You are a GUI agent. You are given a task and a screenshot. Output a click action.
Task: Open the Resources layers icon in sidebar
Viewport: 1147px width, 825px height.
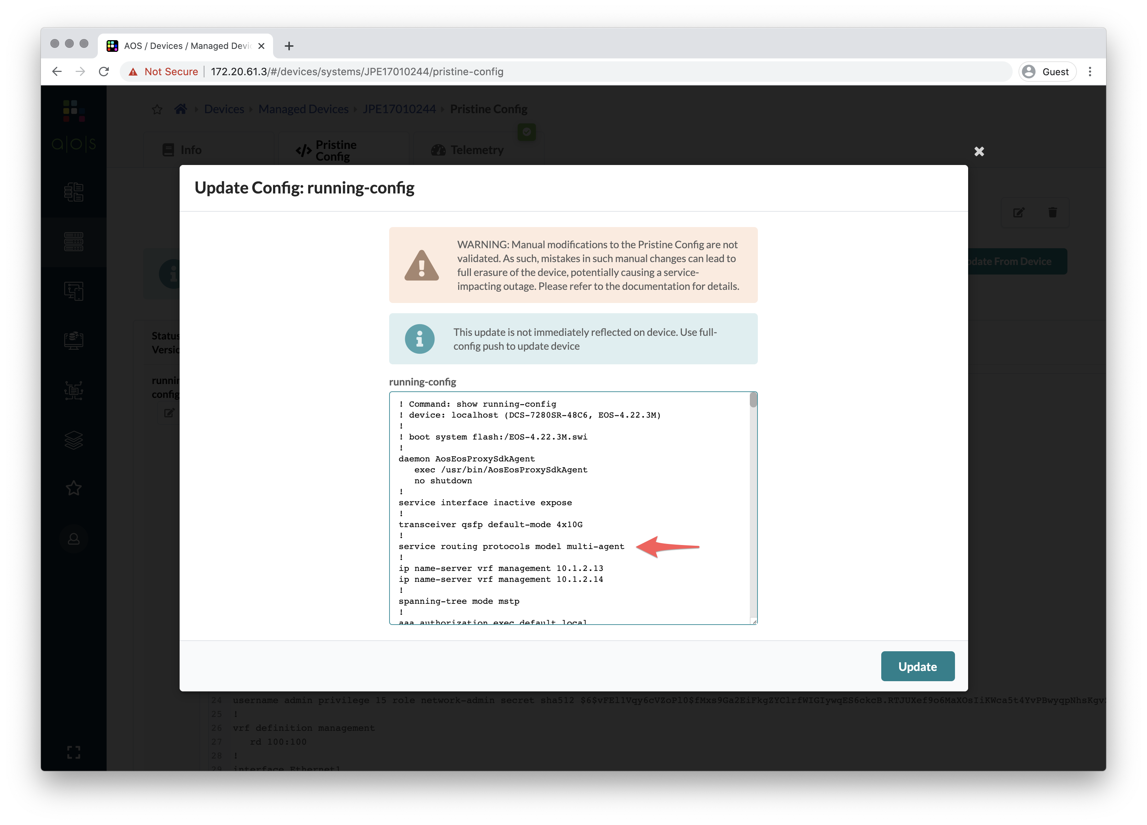(x=74, y=439)
